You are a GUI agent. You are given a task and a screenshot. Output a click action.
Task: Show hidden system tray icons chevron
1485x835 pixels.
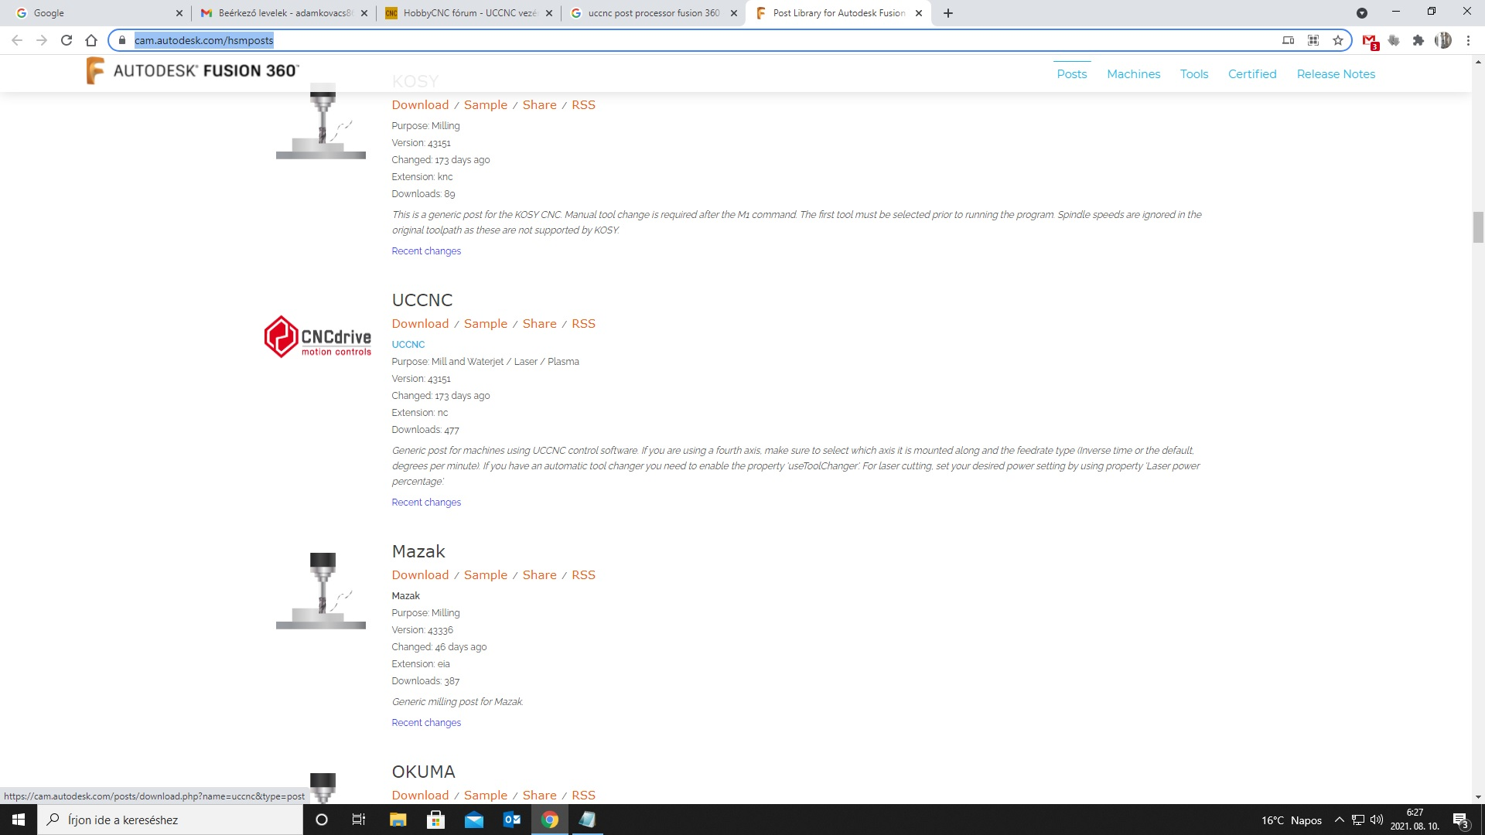click(1340, 820)
